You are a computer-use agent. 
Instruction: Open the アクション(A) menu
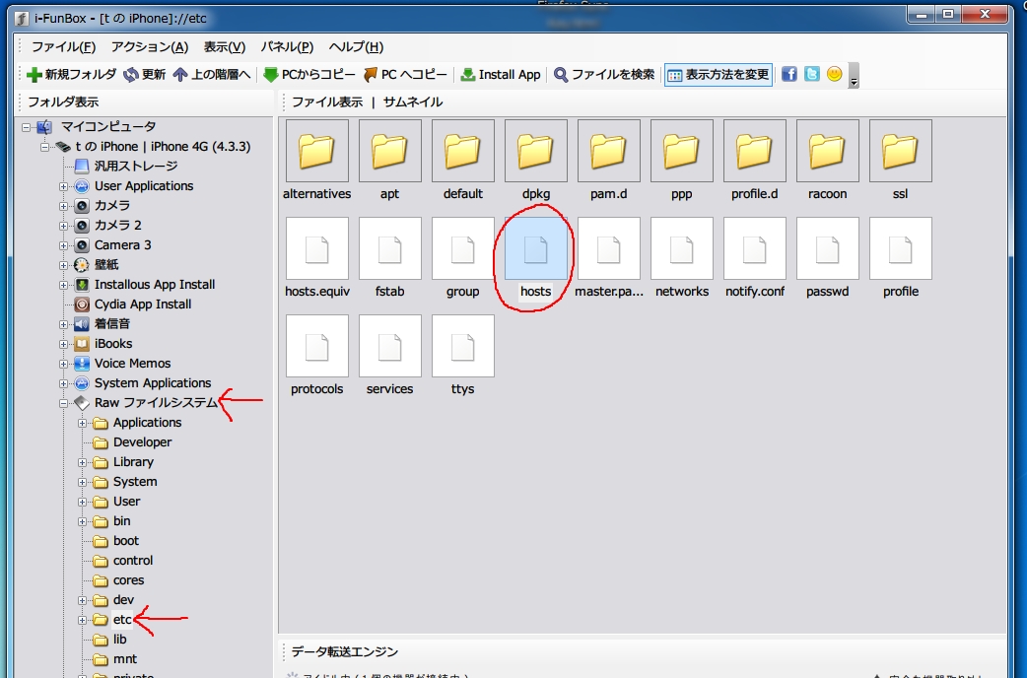[x=150, y=47]
